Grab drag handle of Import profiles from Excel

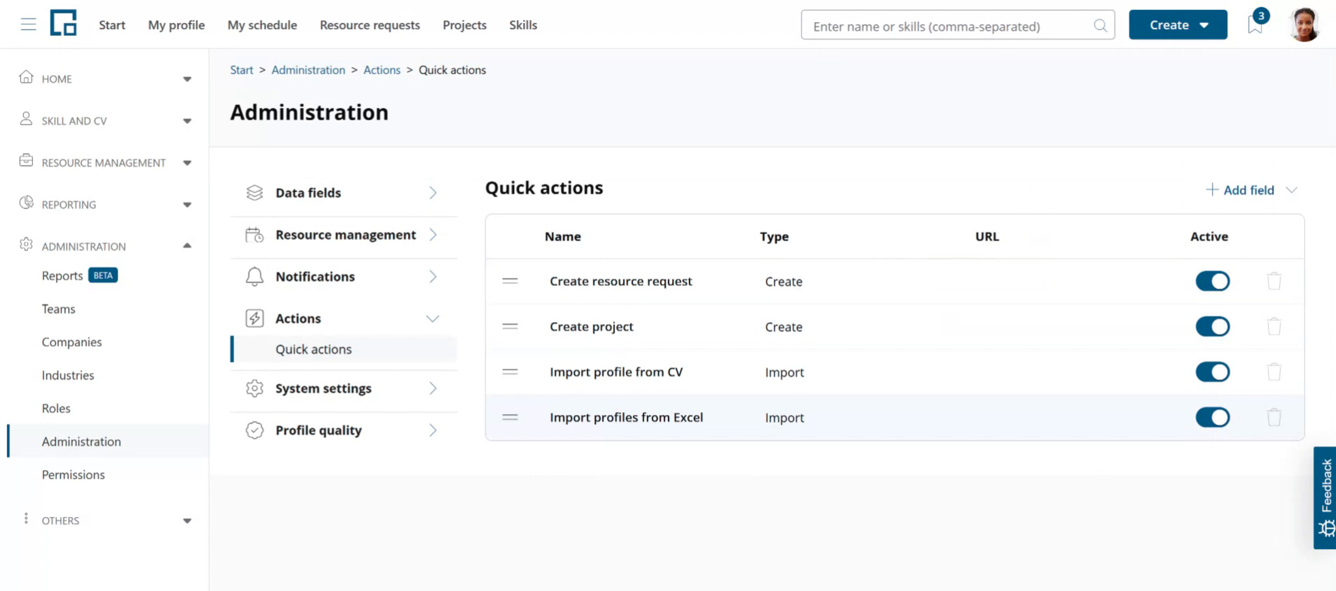(510, 417)
